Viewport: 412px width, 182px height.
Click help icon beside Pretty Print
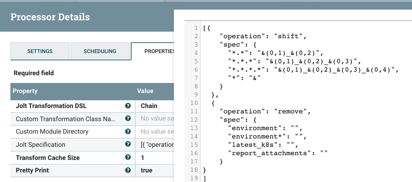pos(128,170)
